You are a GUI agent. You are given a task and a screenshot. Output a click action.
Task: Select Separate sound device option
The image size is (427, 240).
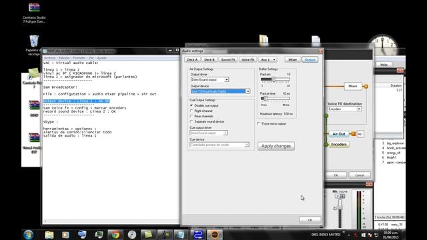tap(191, 121)
